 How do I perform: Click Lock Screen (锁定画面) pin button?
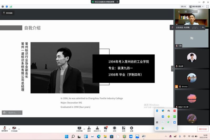pyautogui.click(x=8, y=13)
